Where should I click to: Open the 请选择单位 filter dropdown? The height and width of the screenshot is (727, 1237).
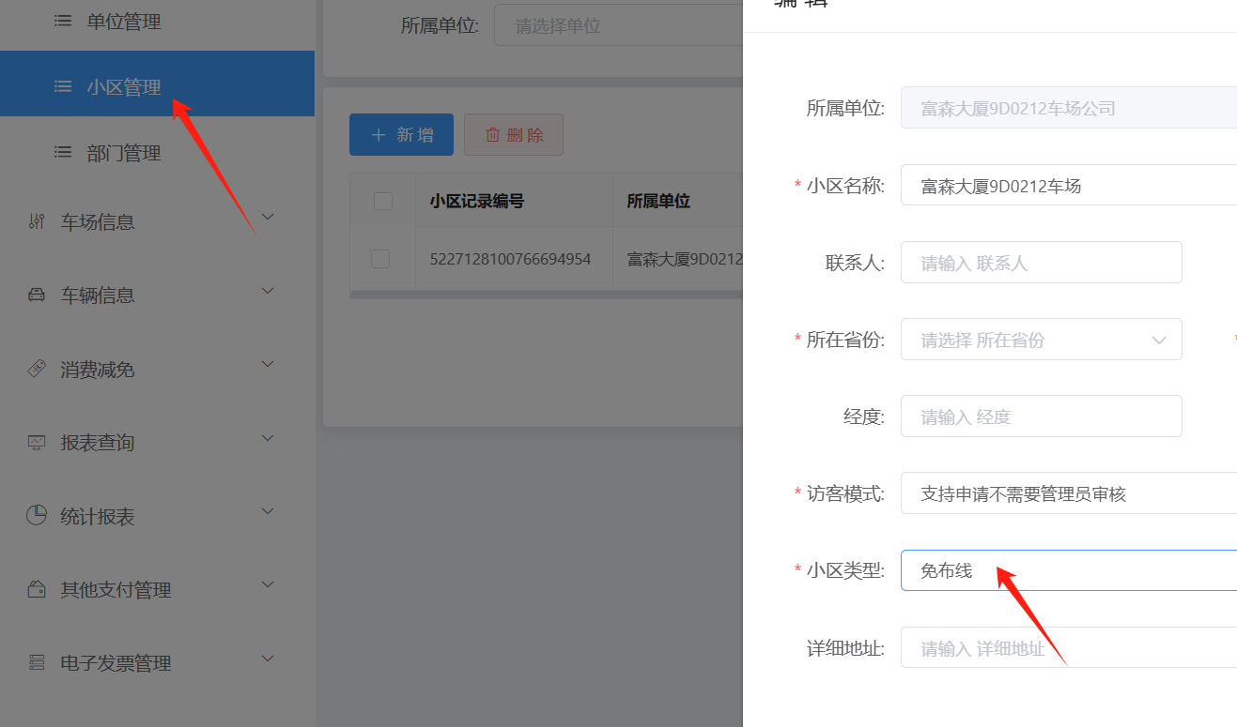619,25
